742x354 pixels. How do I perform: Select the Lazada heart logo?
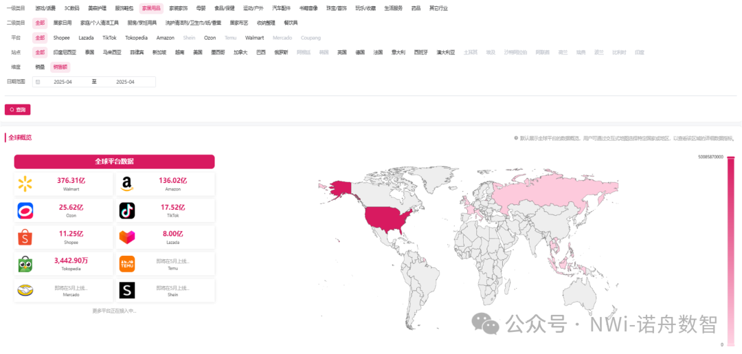127,237
